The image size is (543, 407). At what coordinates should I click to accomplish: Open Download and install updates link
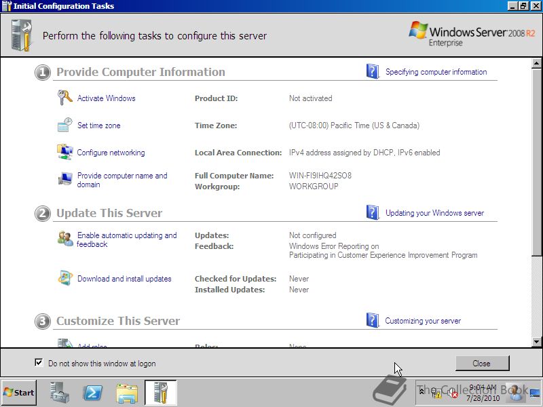[x=124, y=279]
